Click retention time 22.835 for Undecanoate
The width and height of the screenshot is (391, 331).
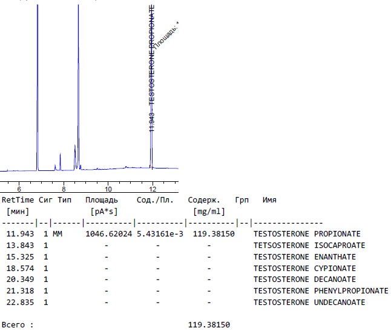click(19, 303)
